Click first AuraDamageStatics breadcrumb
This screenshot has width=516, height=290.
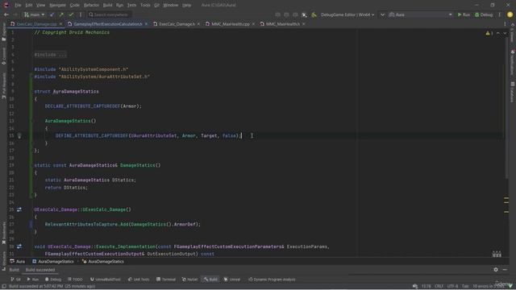[53, 262]
